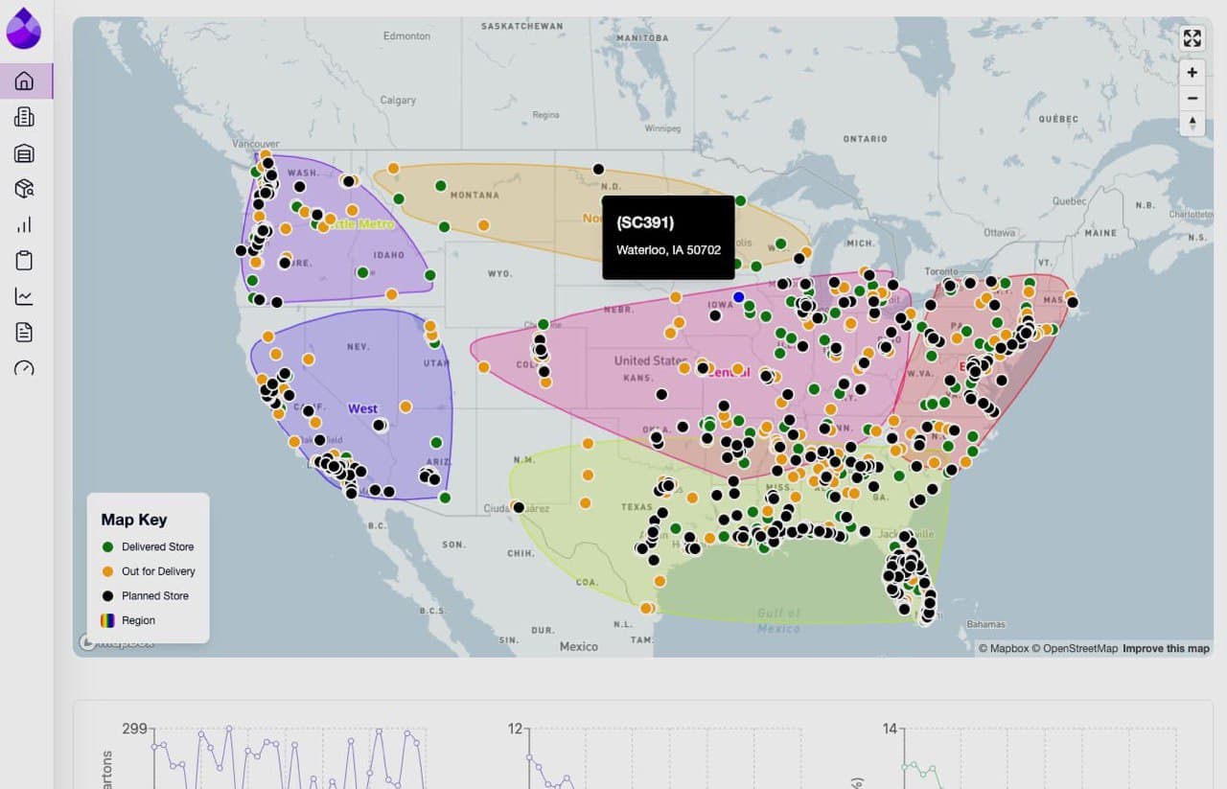The width and height of the screenshot is (1227, 789).
Task: Click the West region label
Action: [362, 408]
